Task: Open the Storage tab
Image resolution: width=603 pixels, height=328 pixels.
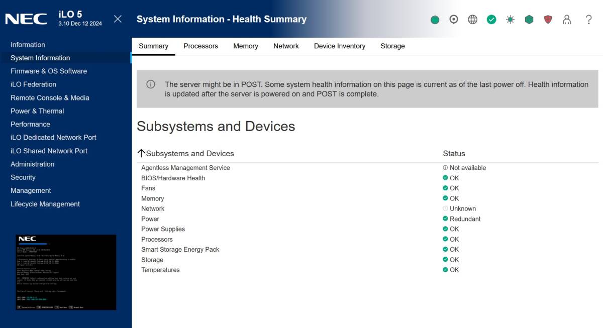Action: pos(392,46)
